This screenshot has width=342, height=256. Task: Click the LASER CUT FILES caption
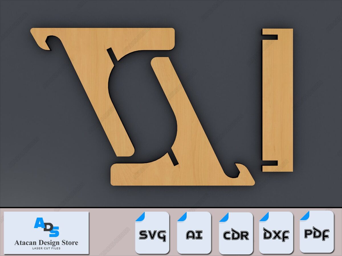click(x=46, y=248)
